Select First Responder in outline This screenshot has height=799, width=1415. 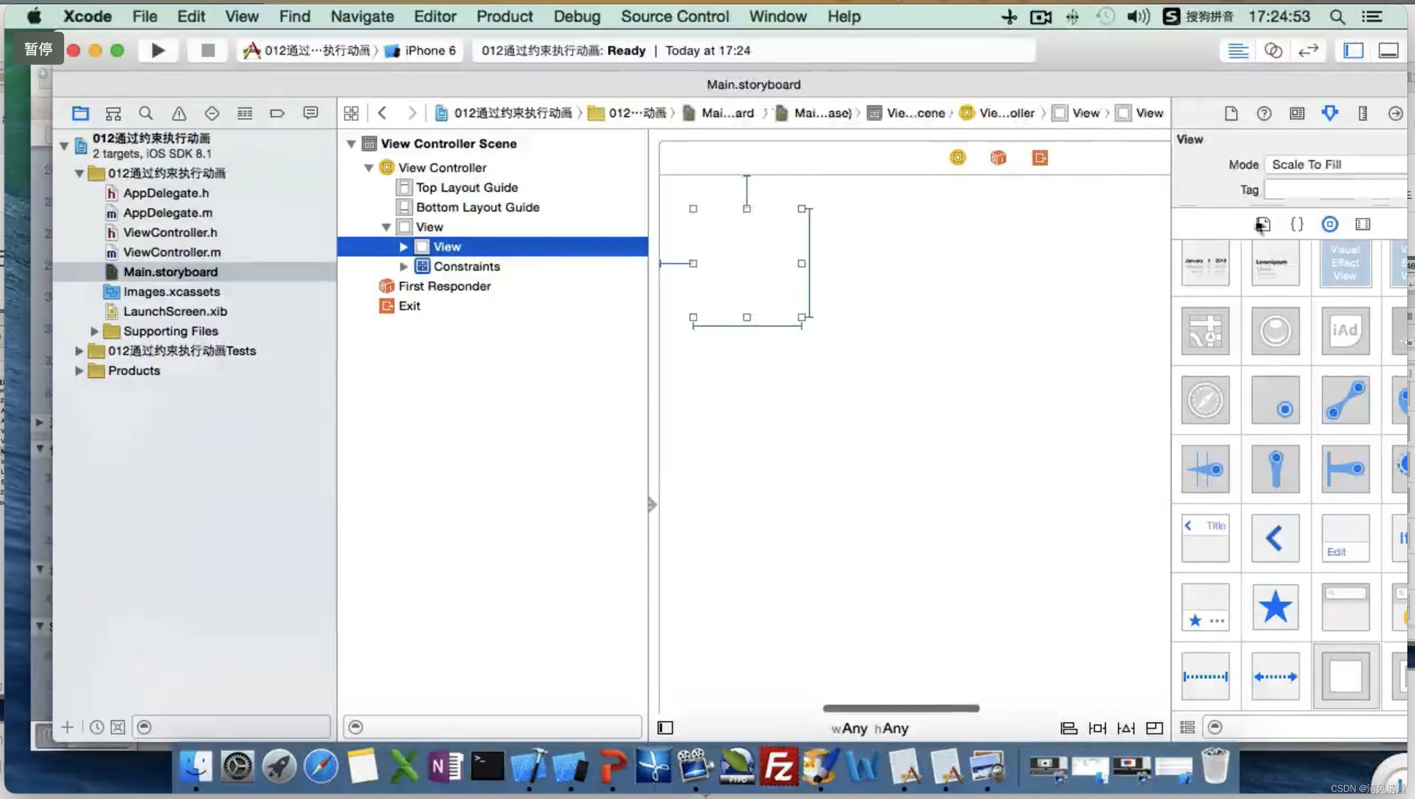coord(444,286)
